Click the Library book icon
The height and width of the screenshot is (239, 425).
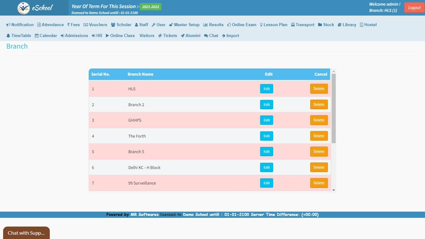339,25
